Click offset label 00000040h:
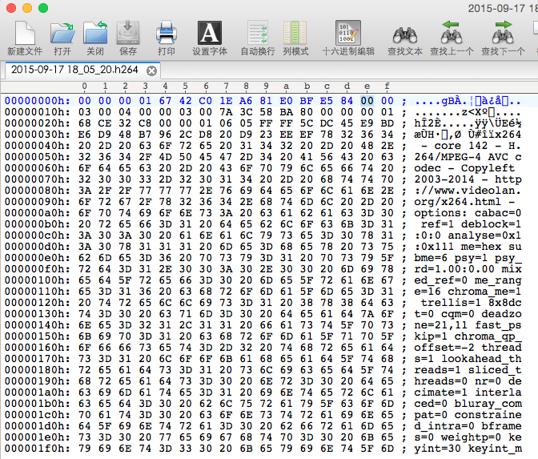The height and width of the screenshot is (459, 538). (x=37, y=146)
